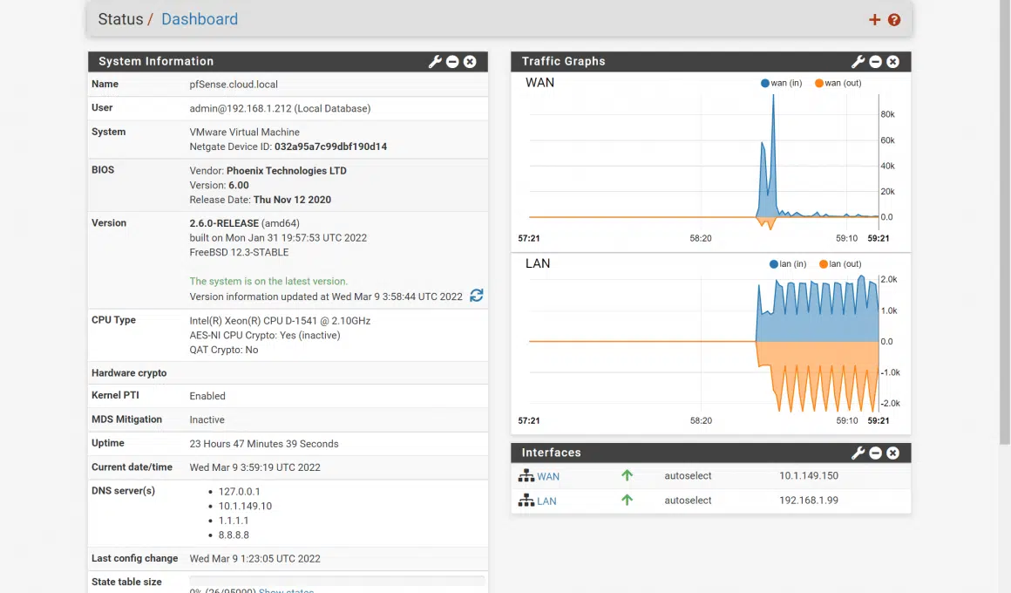Open the LAN interface link
Screen dimensions: 1011x593
(546, 501)
